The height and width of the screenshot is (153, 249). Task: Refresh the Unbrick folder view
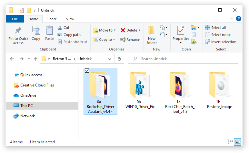pyautogui.click(x=119, y=59)
